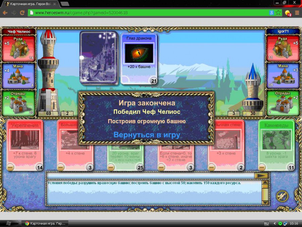
Task: Select the Камнееды card
Action: click(x=276, y=145)
